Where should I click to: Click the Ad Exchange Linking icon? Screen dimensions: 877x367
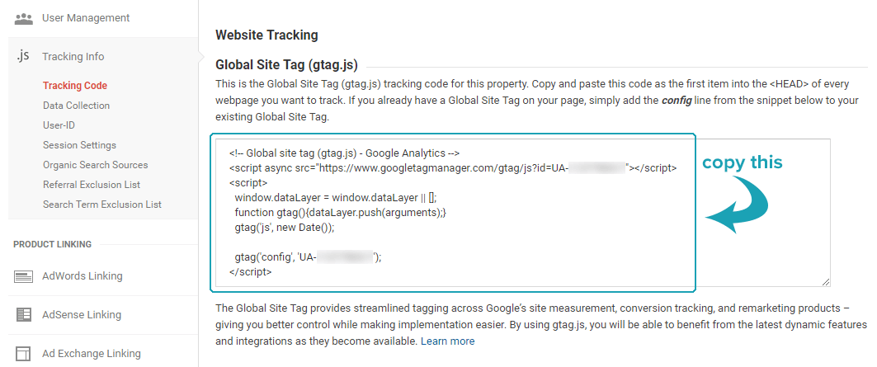click(23, 354)
